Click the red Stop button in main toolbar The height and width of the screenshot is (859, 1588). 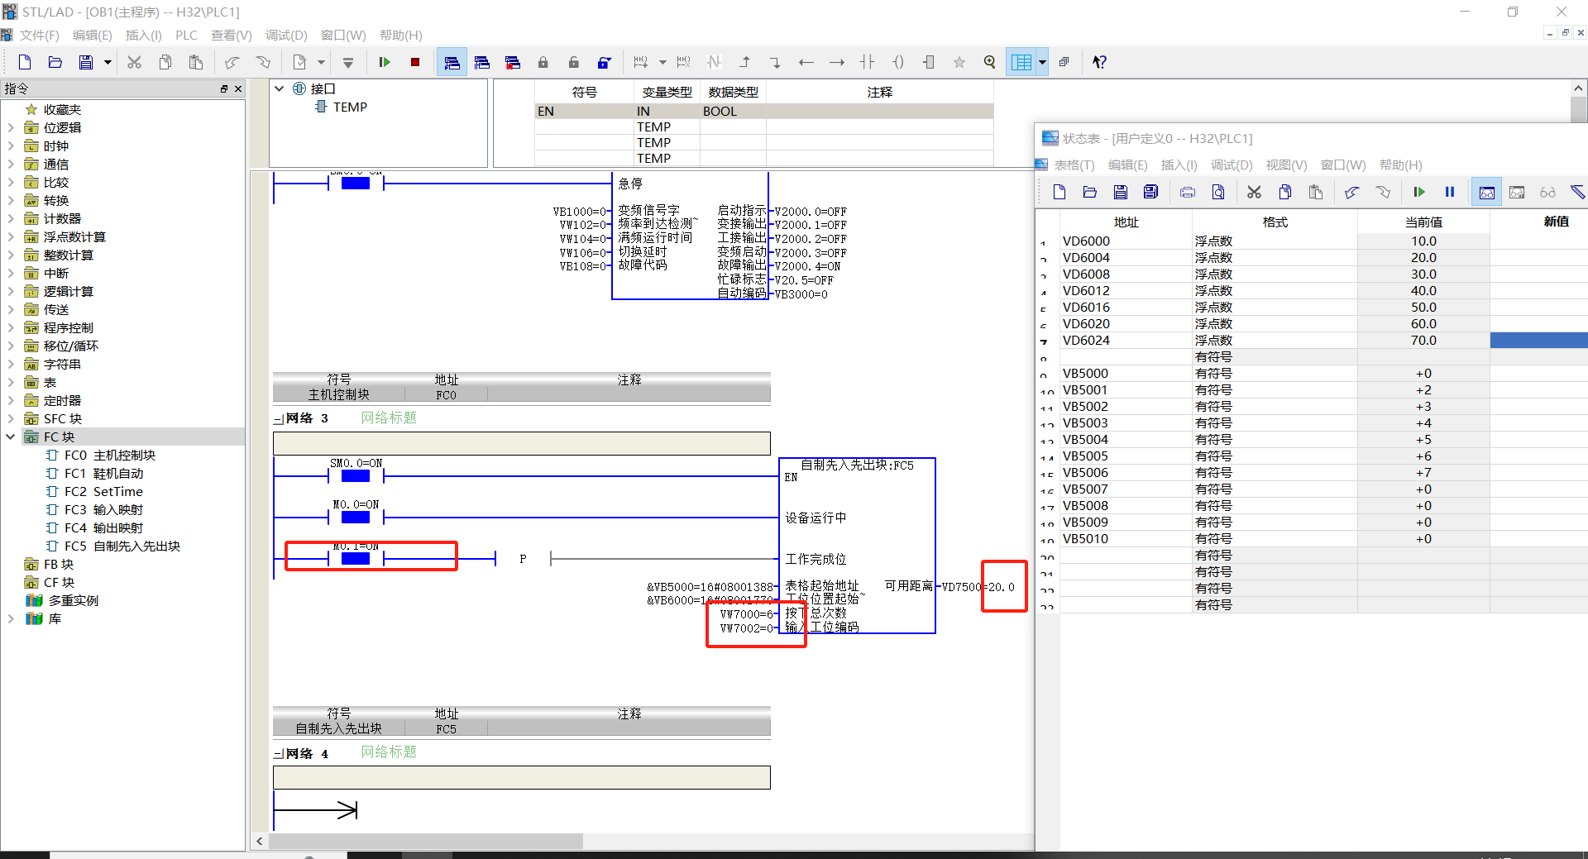point(415,62)
